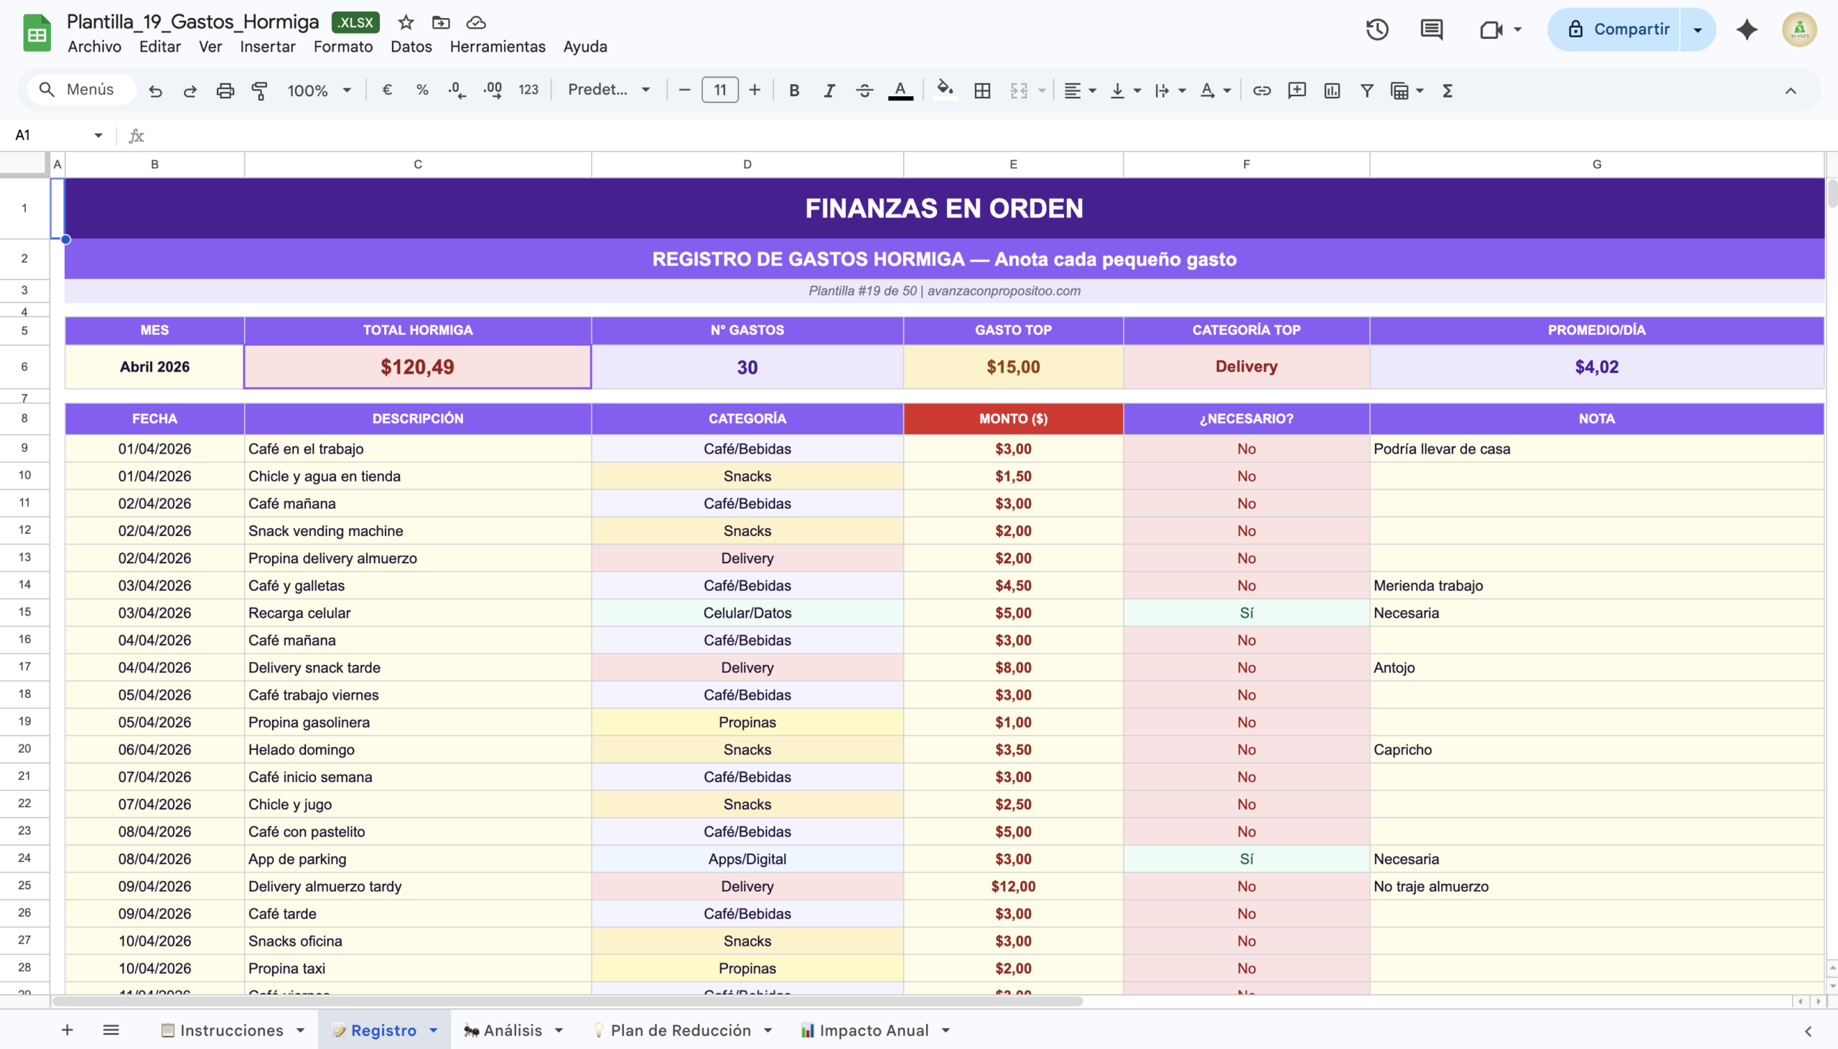Toggle strikethrough formatting
Image resolution: width=1838 pixels, height=1049 pixels.
tap(864, 90)
